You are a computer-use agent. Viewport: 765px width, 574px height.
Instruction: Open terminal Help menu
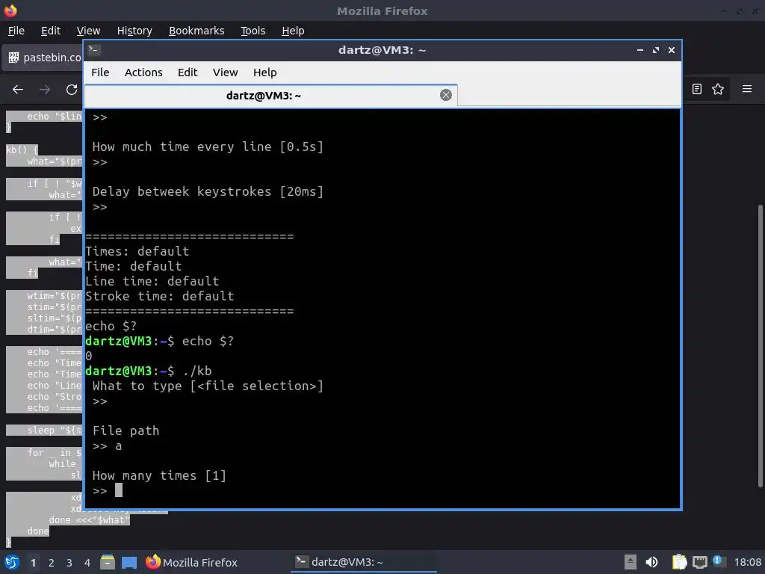tap(265, 72)
